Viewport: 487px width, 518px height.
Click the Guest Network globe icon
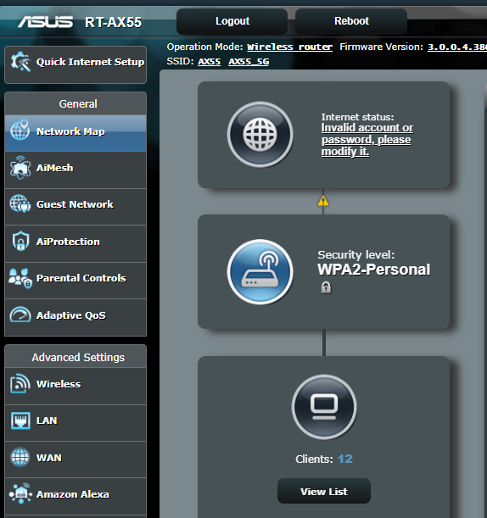[20, 203]
